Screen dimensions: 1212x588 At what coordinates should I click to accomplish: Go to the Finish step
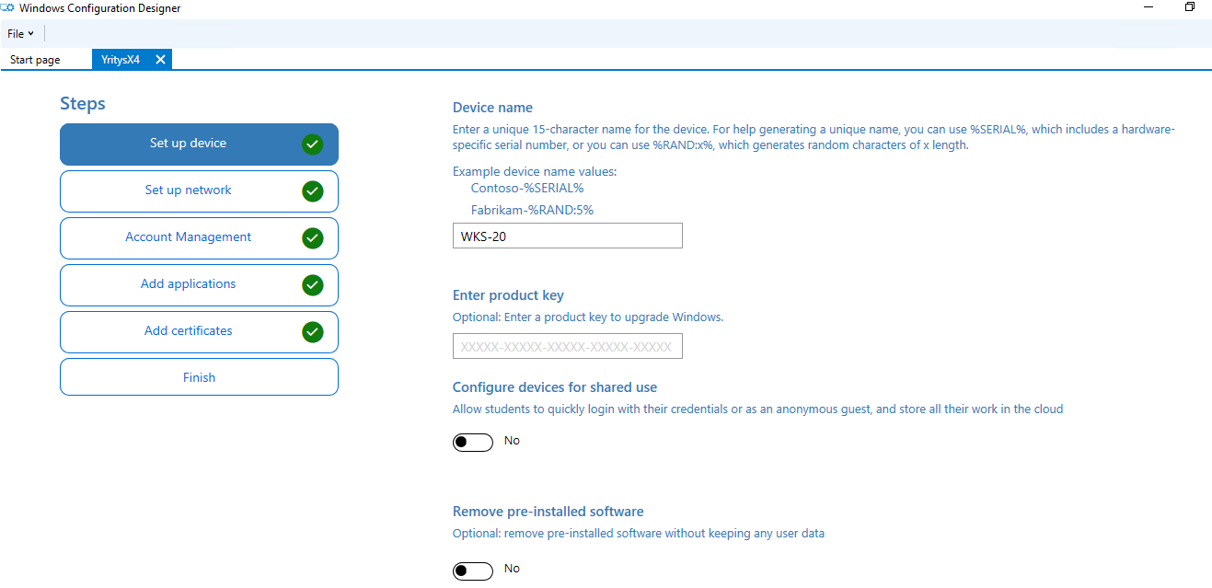point(199,377)
